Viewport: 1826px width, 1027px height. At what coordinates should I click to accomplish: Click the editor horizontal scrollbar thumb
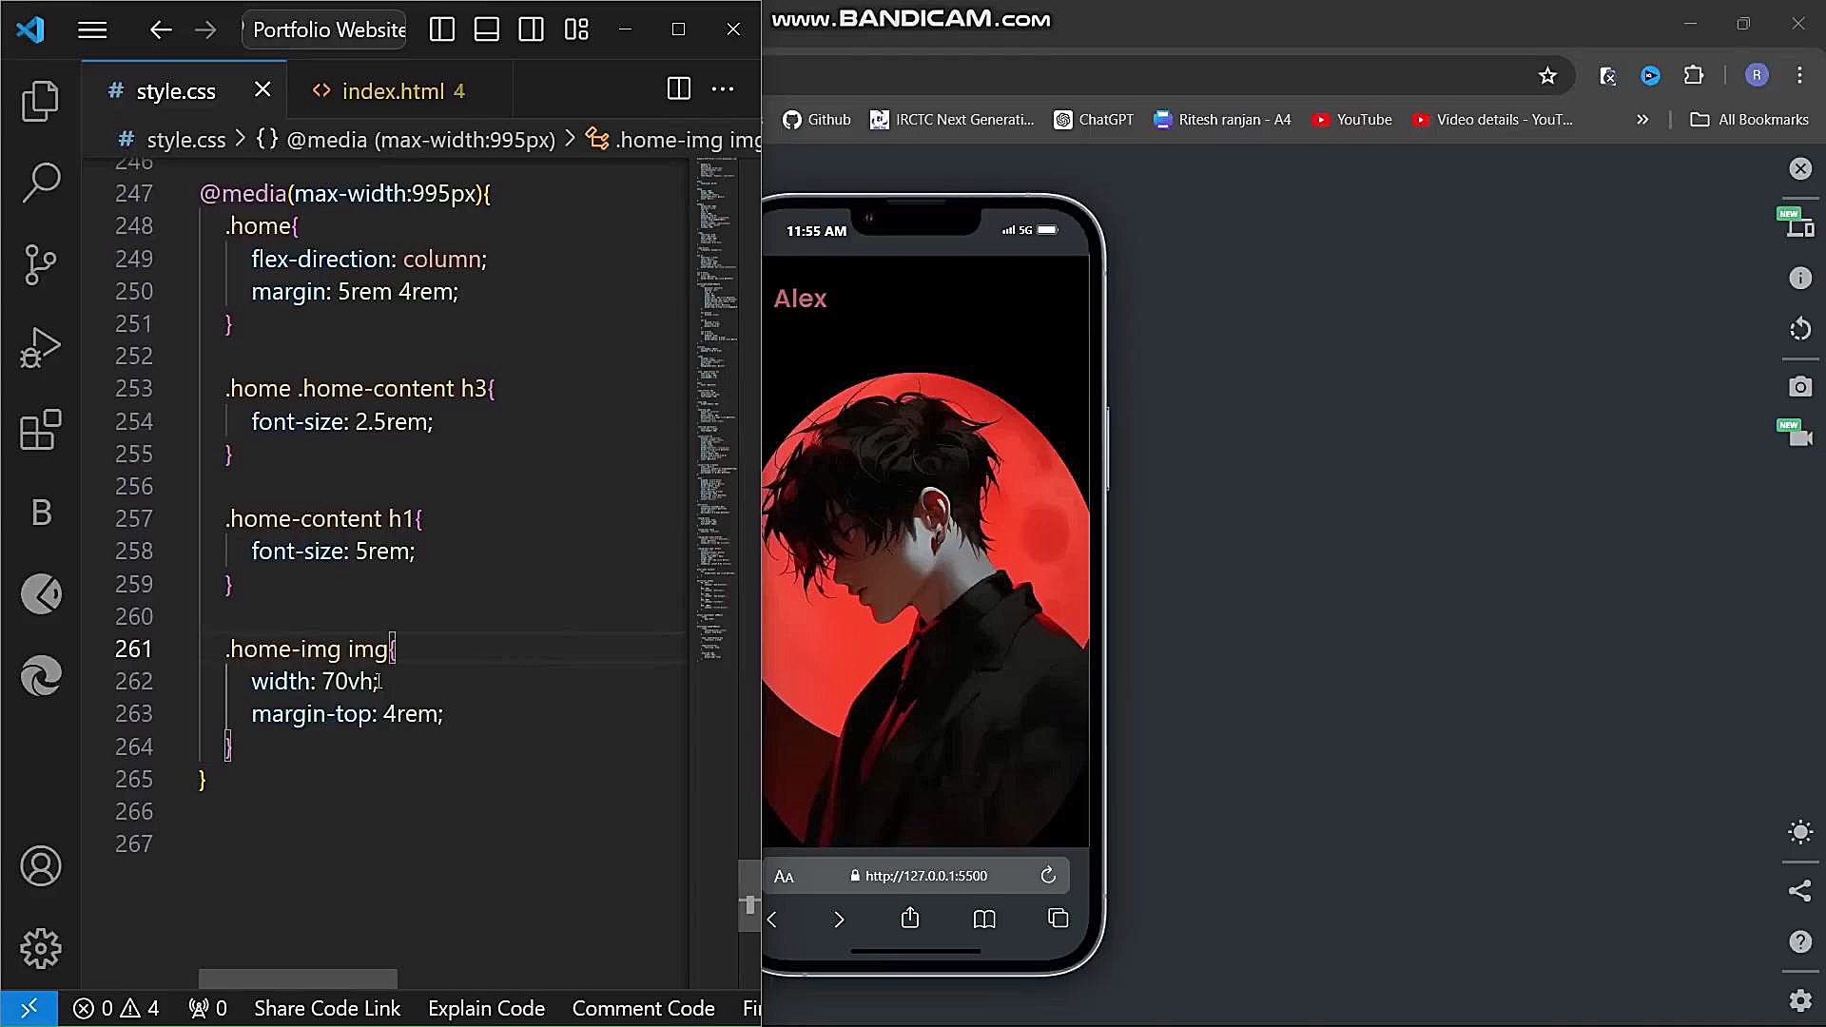point(298,979)
